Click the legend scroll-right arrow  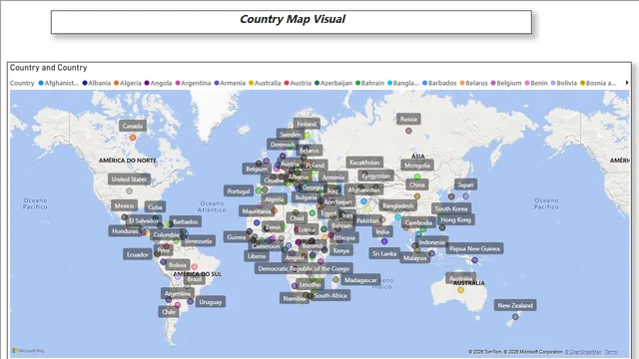pos(627,83)
